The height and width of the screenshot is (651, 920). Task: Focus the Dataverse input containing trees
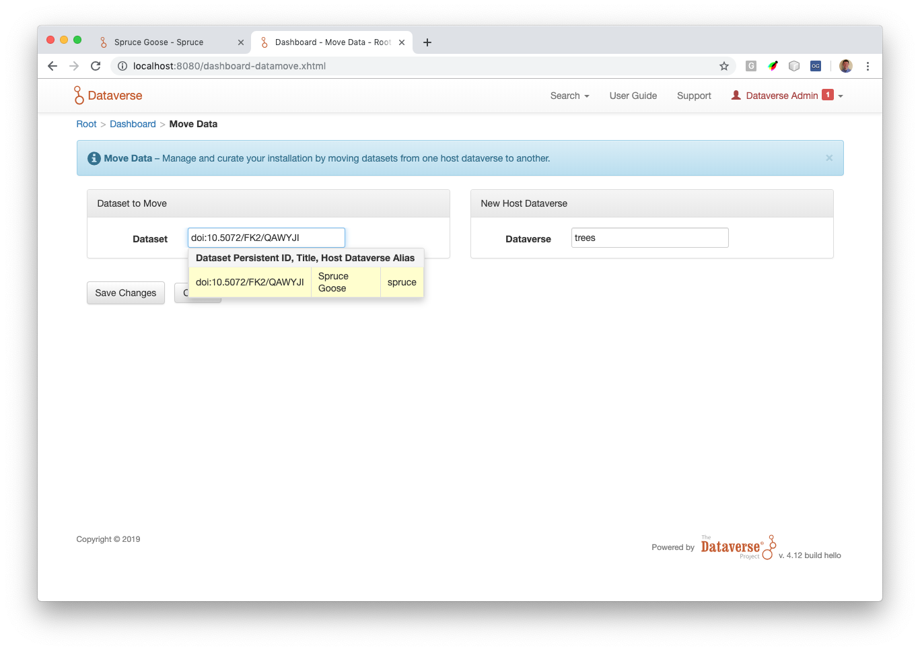(650, 238)
